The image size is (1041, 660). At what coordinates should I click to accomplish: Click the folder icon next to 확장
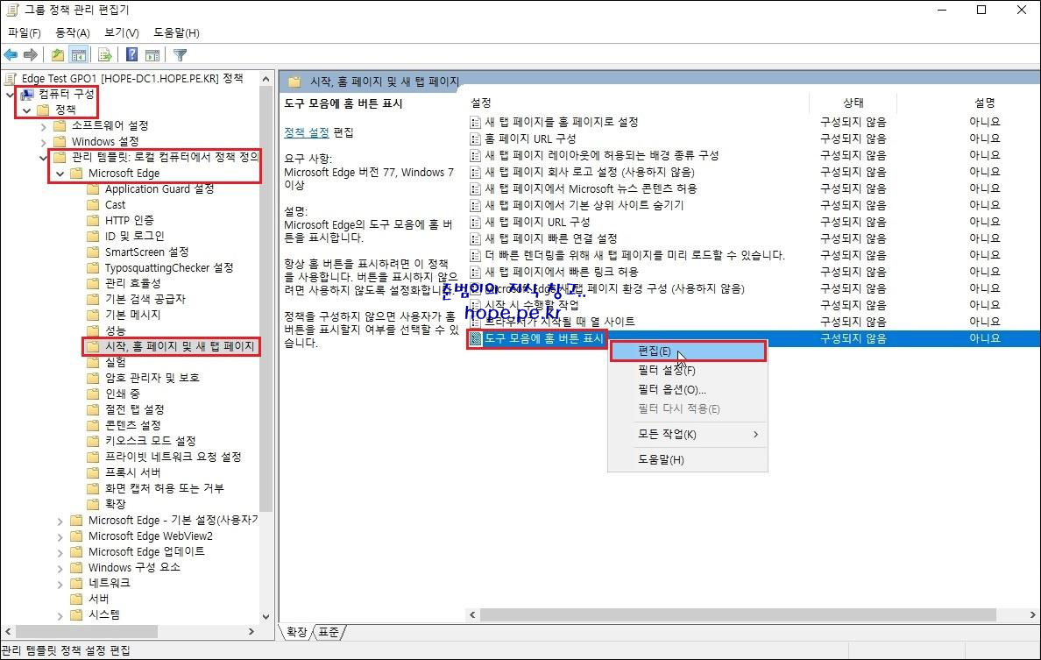[x=93, y=504]
